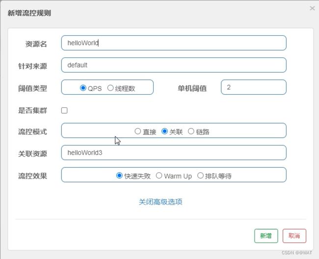Image resolution: width=319 pixels, height=259 pixels.
Task: Click the 针对来源 field containing default
Action: coord(174,65)
